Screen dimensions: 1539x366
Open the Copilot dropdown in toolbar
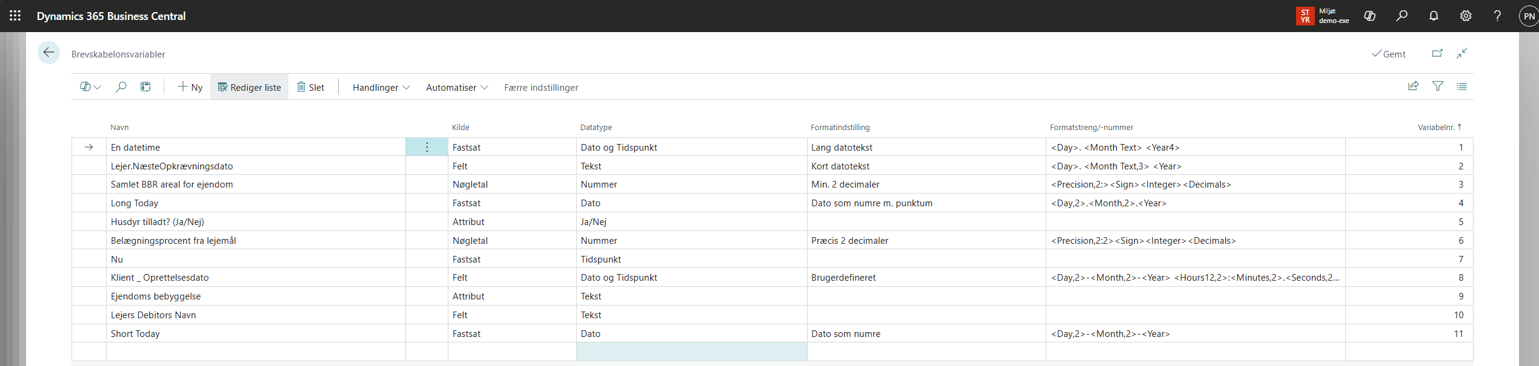pyautogui.click(x=90, y=87)
